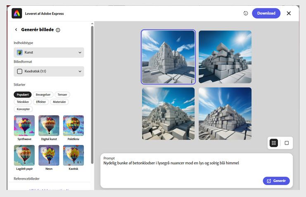Image resolution: width=306 pixels, height=197 pixels.
Task: Open the generation history clock icon
Action: pos(246,13)
